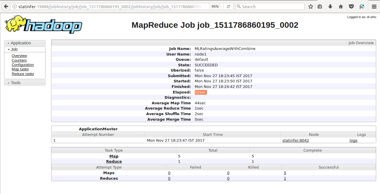
Task: Click the Task Type column header
Action: click(x=114, y=150)
